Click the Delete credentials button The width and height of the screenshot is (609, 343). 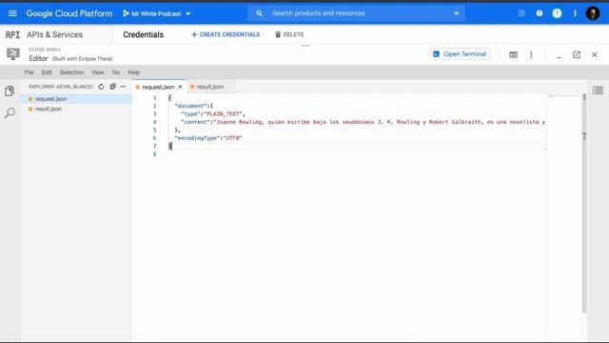(x=289, y=34)
